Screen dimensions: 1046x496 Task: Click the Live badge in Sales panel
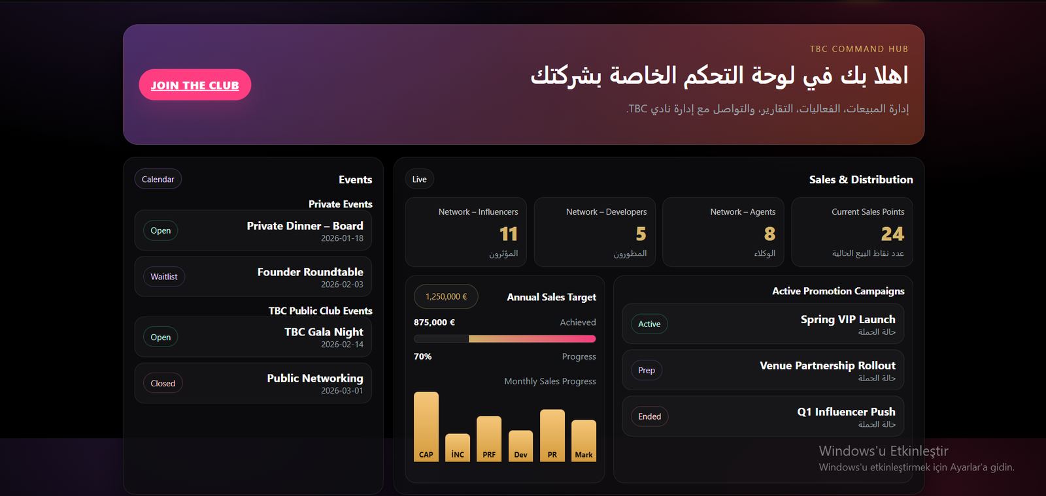tap(420, 179)
